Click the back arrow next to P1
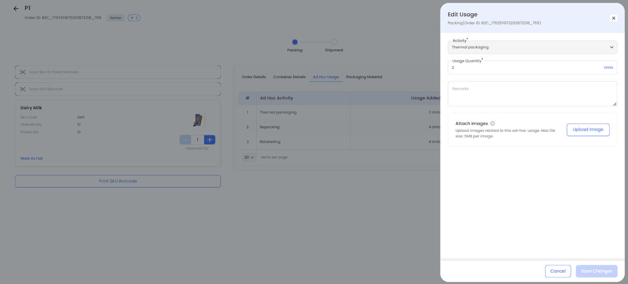628x284 pixels. point(16,8)
